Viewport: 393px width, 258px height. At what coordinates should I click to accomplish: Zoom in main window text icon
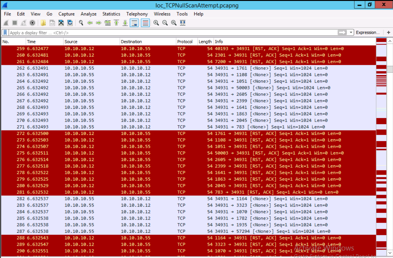(156, 23)
